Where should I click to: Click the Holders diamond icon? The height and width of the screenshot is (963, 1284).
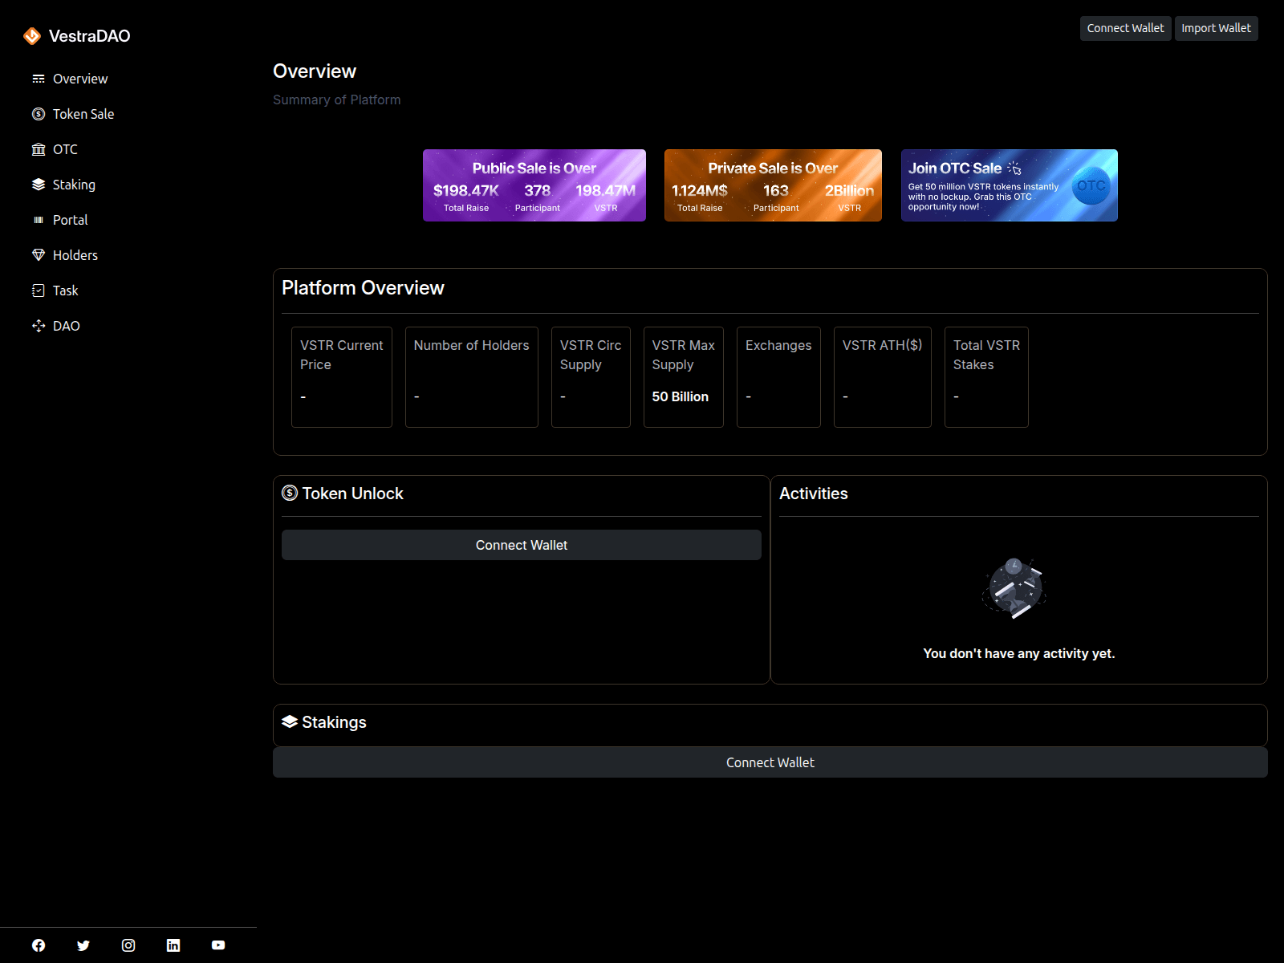(x=39, y=255)
